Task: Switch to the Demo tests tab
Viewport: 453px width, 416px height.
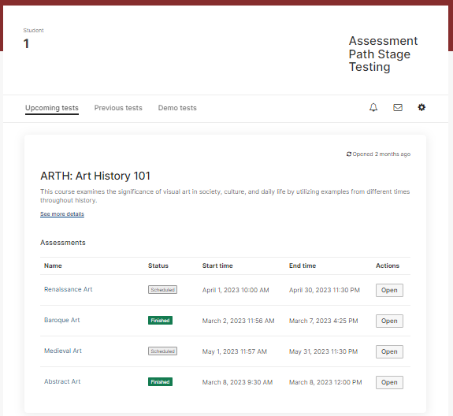Action: 177,108
